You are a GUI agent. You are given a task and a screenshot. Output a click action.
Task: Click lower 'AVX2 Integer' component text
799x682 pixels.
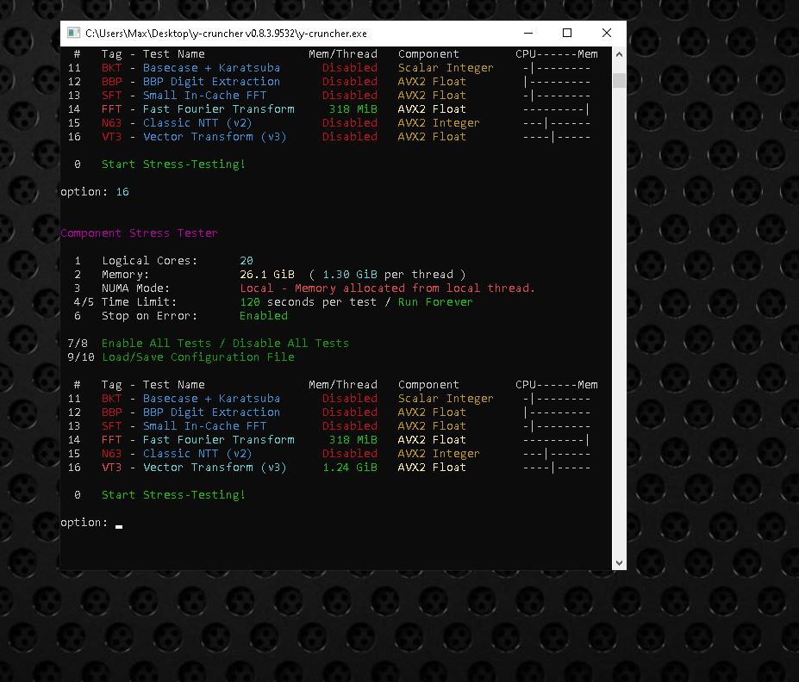(x=438, y=454)
